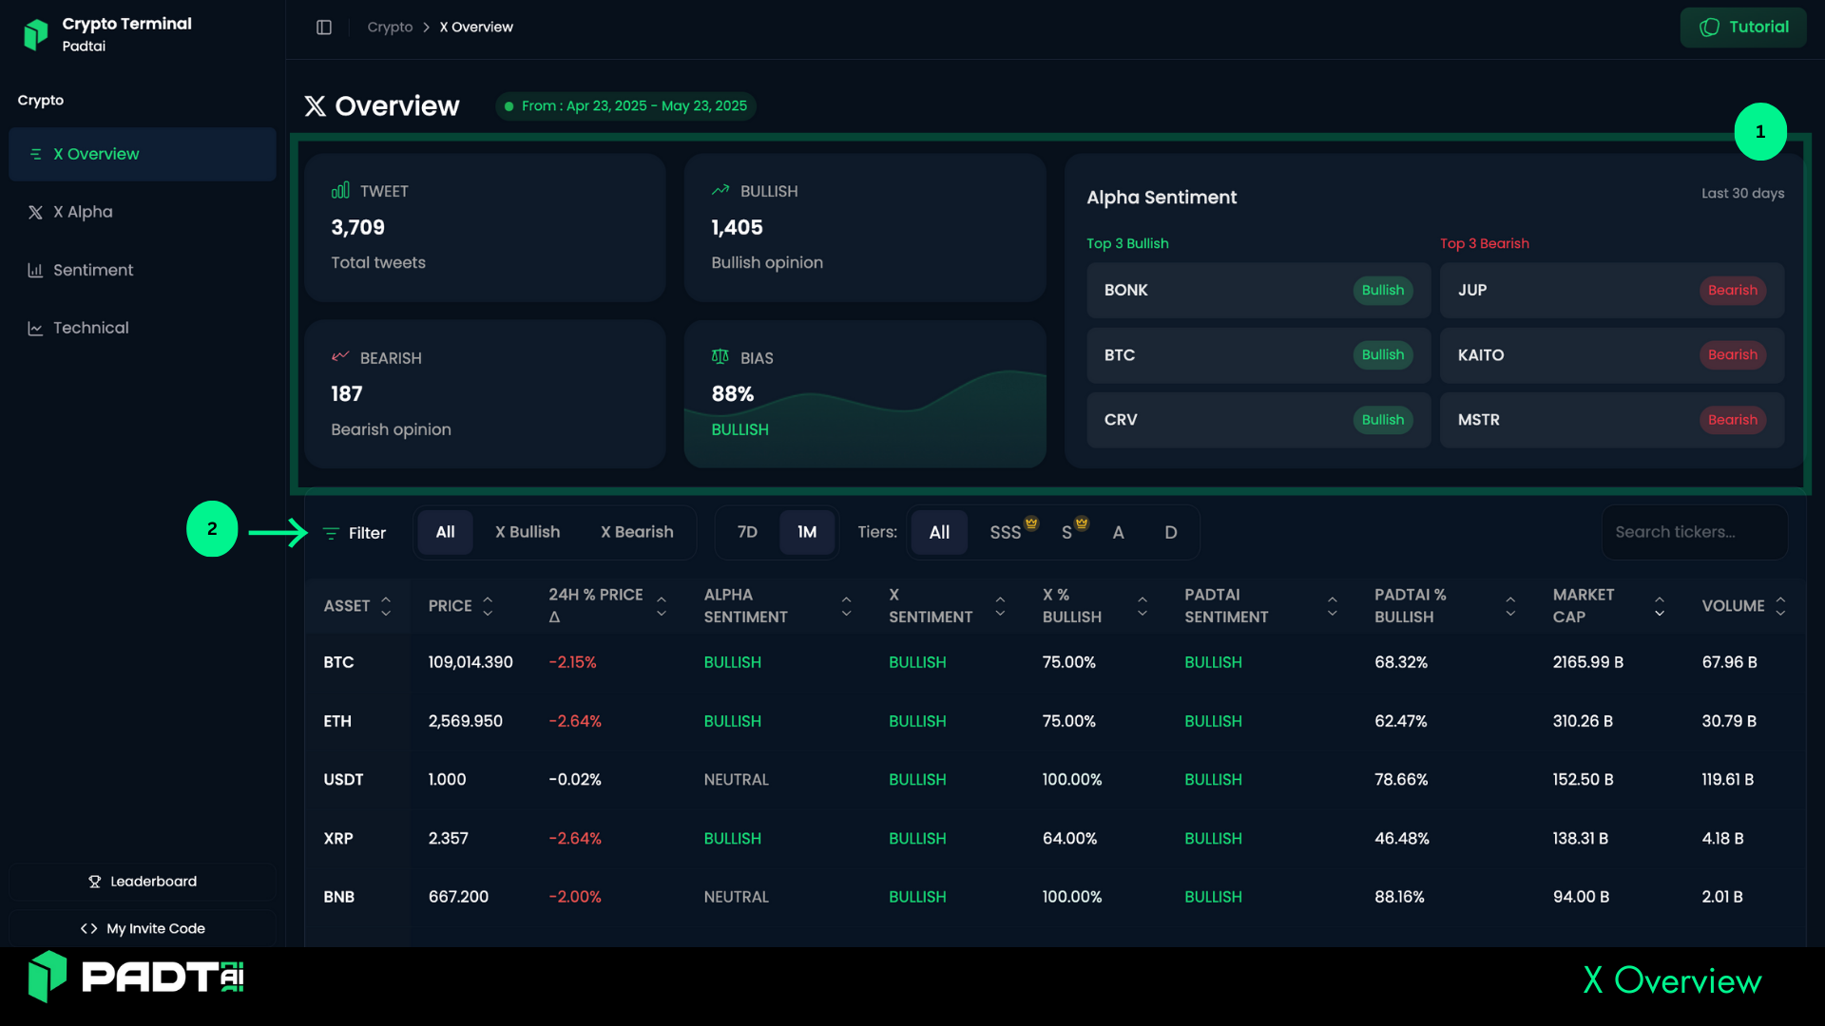Click the Padtai logo icon in sidebar
1825x1026 pixels.
[36, 34]
